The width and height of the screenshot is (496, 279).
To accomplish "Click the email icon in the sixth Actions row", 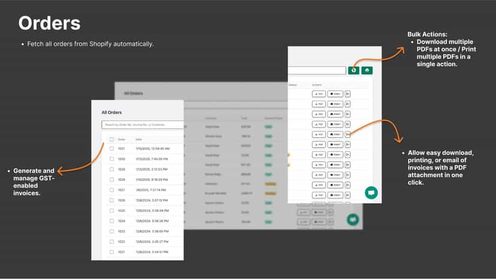I will (x=347, y=144).
